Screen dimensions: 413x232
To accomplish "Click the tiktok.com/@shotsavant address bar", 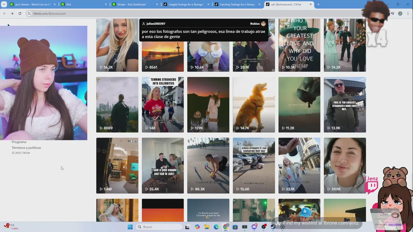I will pyautogui.click(x=194, y=14).
